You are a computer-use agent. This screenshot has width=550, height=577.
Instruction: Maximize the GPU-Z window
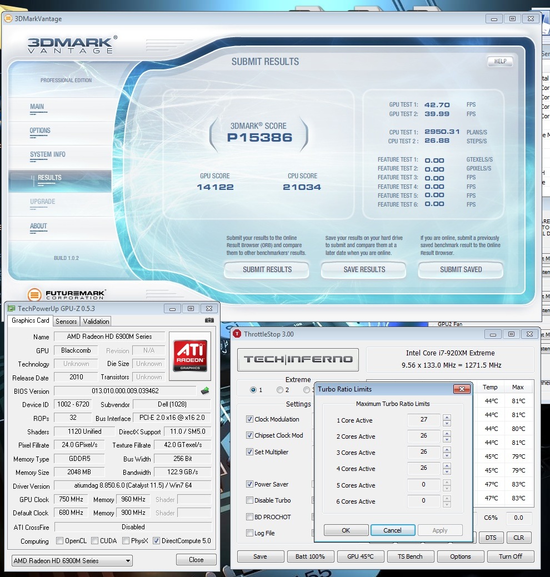(x=191, y=308)
